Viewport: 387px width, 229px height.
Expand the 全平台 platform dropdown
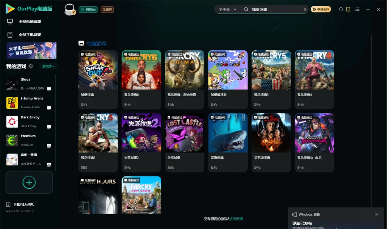pos(227,9)
